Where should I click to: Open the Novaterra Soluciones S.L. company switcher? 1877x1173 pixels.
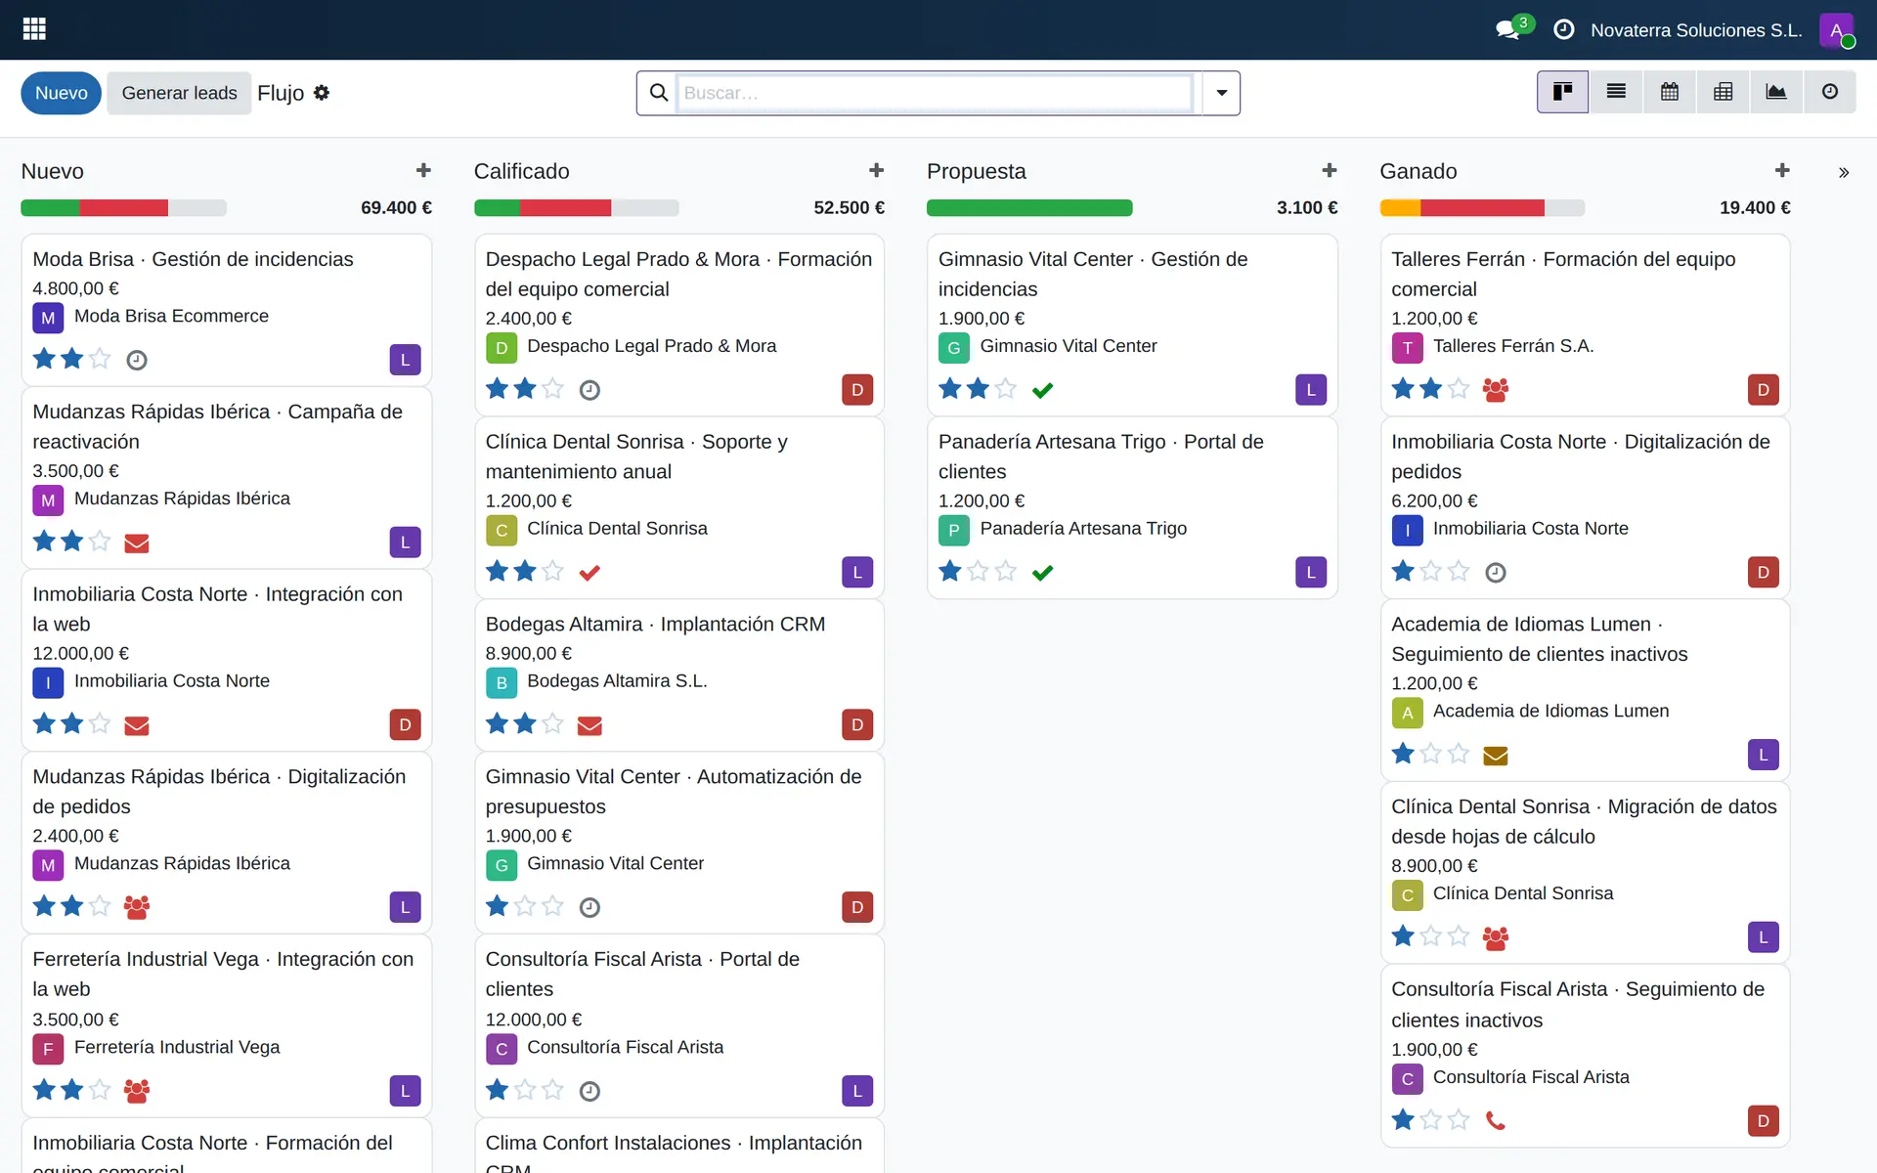[x=1696, y=30]
